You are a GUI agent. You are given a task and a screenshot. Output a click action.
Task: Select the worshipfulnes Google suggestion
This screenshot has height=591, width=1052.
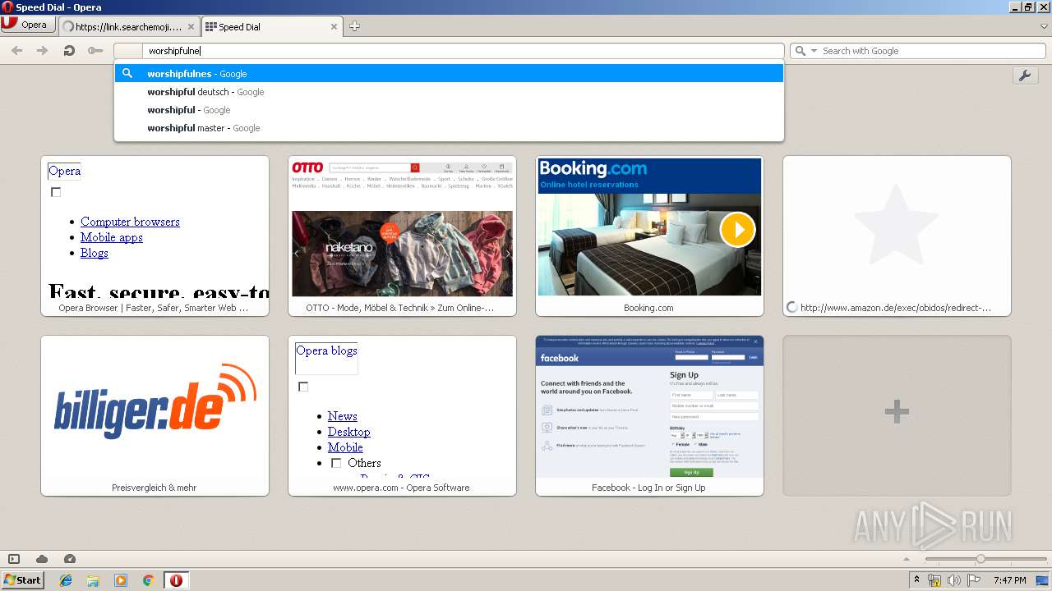(x=449, y=73)
